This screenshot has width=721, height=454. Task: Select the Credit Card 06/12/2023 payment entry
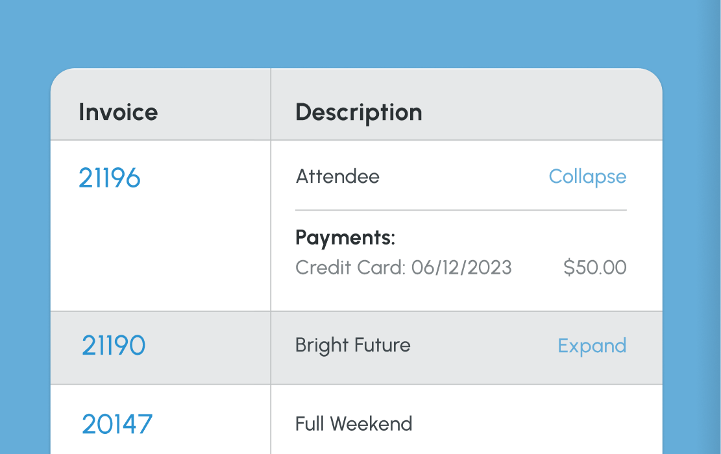point(403,267)
